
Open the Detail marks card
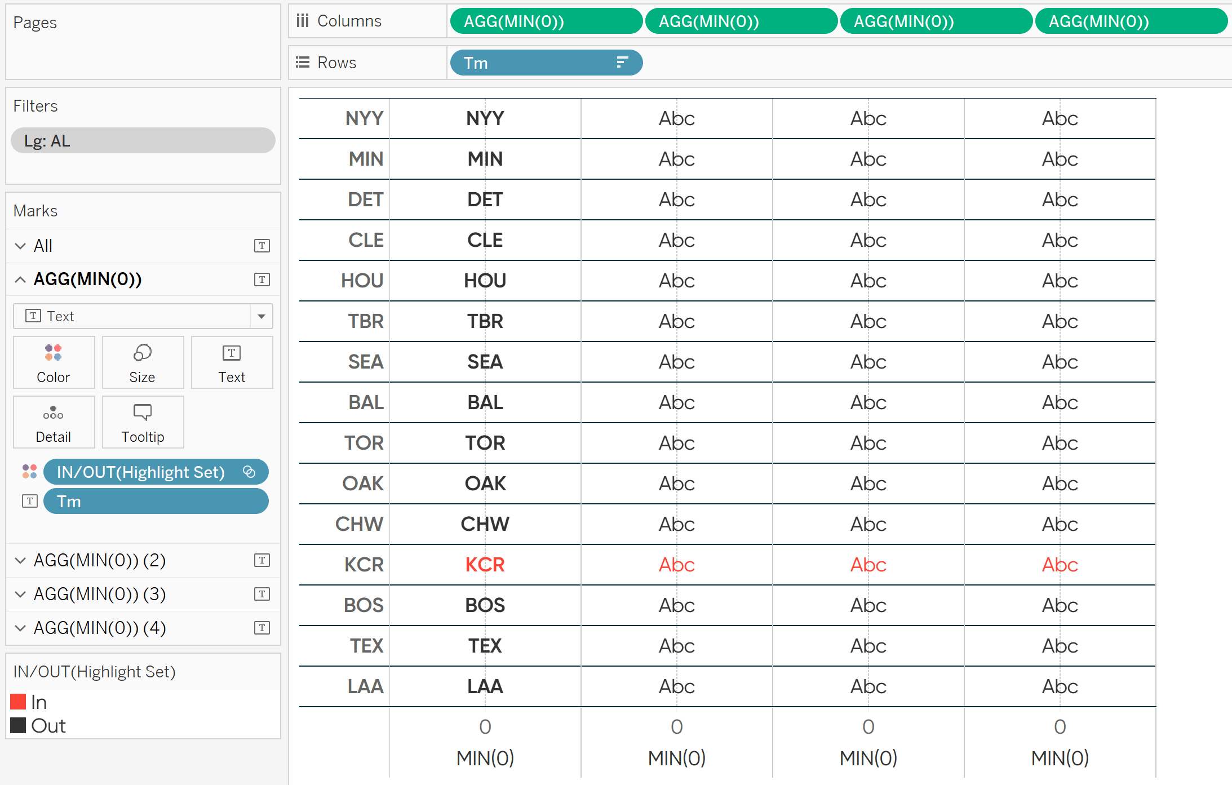[54, 422]
